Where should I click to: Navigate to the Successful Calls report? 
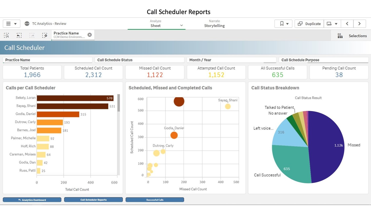pyautogui.click(x=154, y=200)
